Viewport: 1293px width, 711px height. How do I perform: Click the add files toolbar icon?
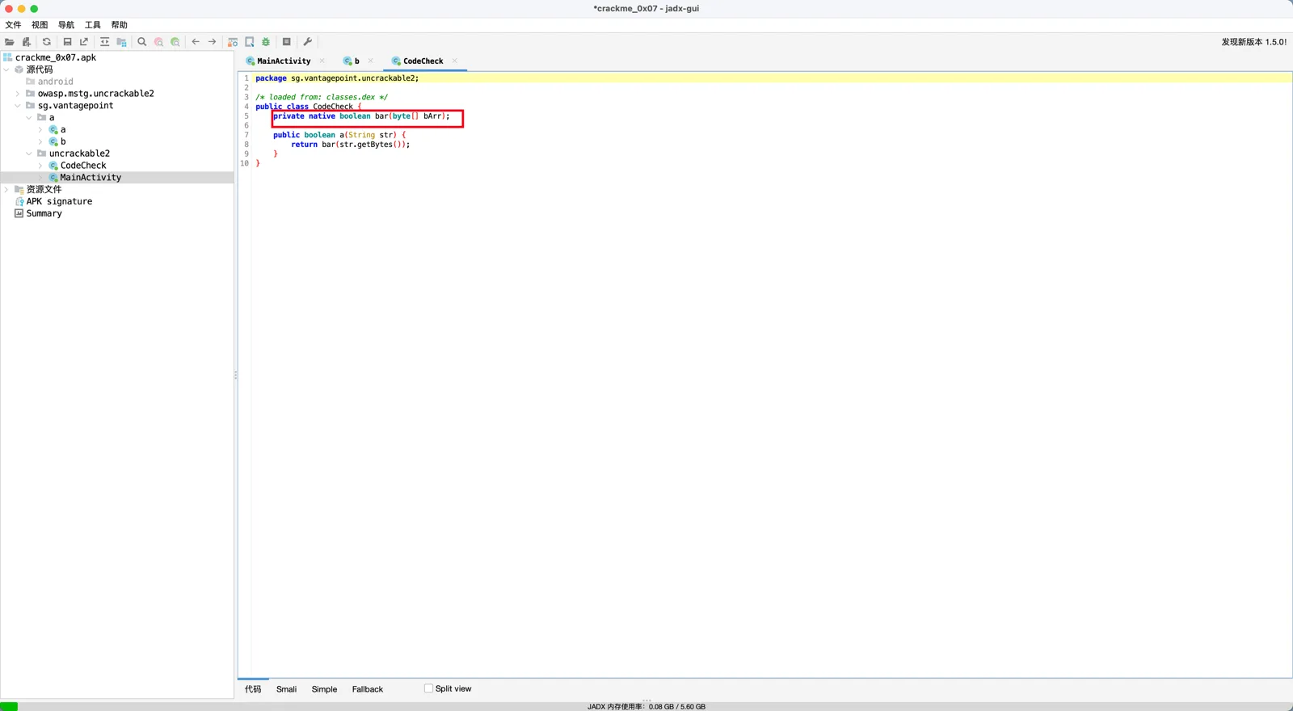pos(27,42)
